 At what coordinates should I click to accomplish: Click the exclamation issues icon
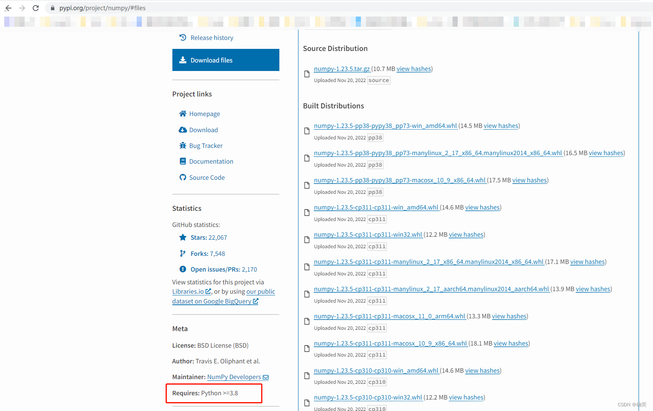pos(183,269)
